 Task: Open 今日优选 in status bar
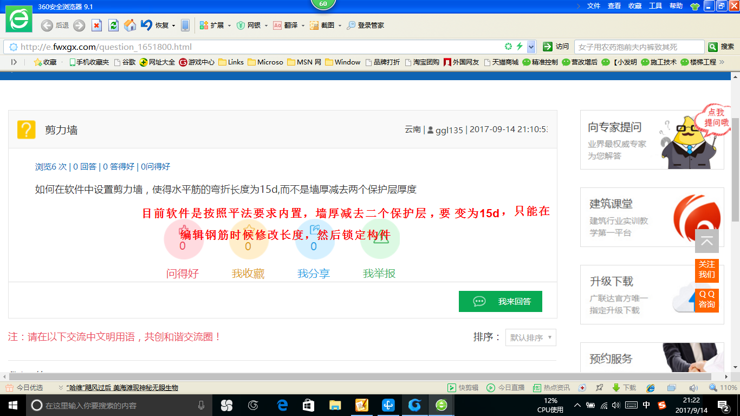pyautogui.click(x=24, y=388)
